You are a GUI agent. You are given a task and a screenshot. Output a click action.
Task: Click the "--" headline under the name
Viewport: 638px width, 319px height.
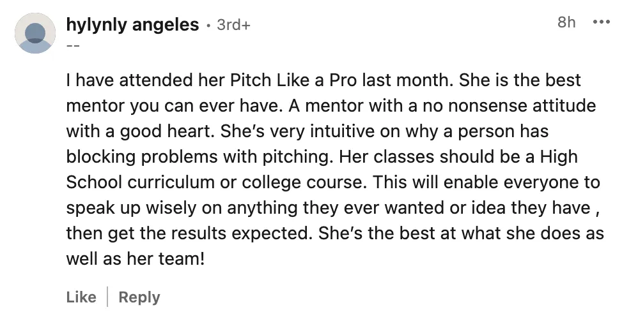click(74, 45)
